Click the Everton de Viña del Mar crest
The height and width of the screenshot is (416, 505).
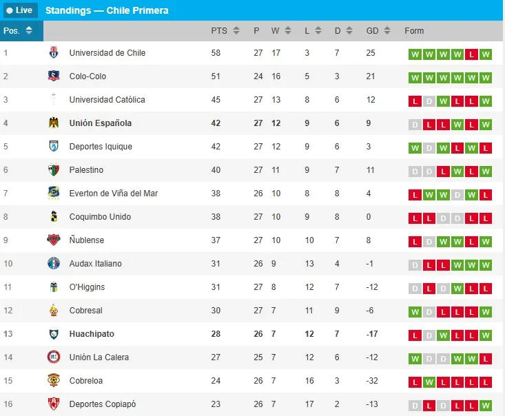[54, 194]
